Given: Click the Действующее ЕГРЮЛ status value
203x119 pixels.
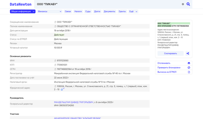Looking at the screenshot, I should pos(61,39).
